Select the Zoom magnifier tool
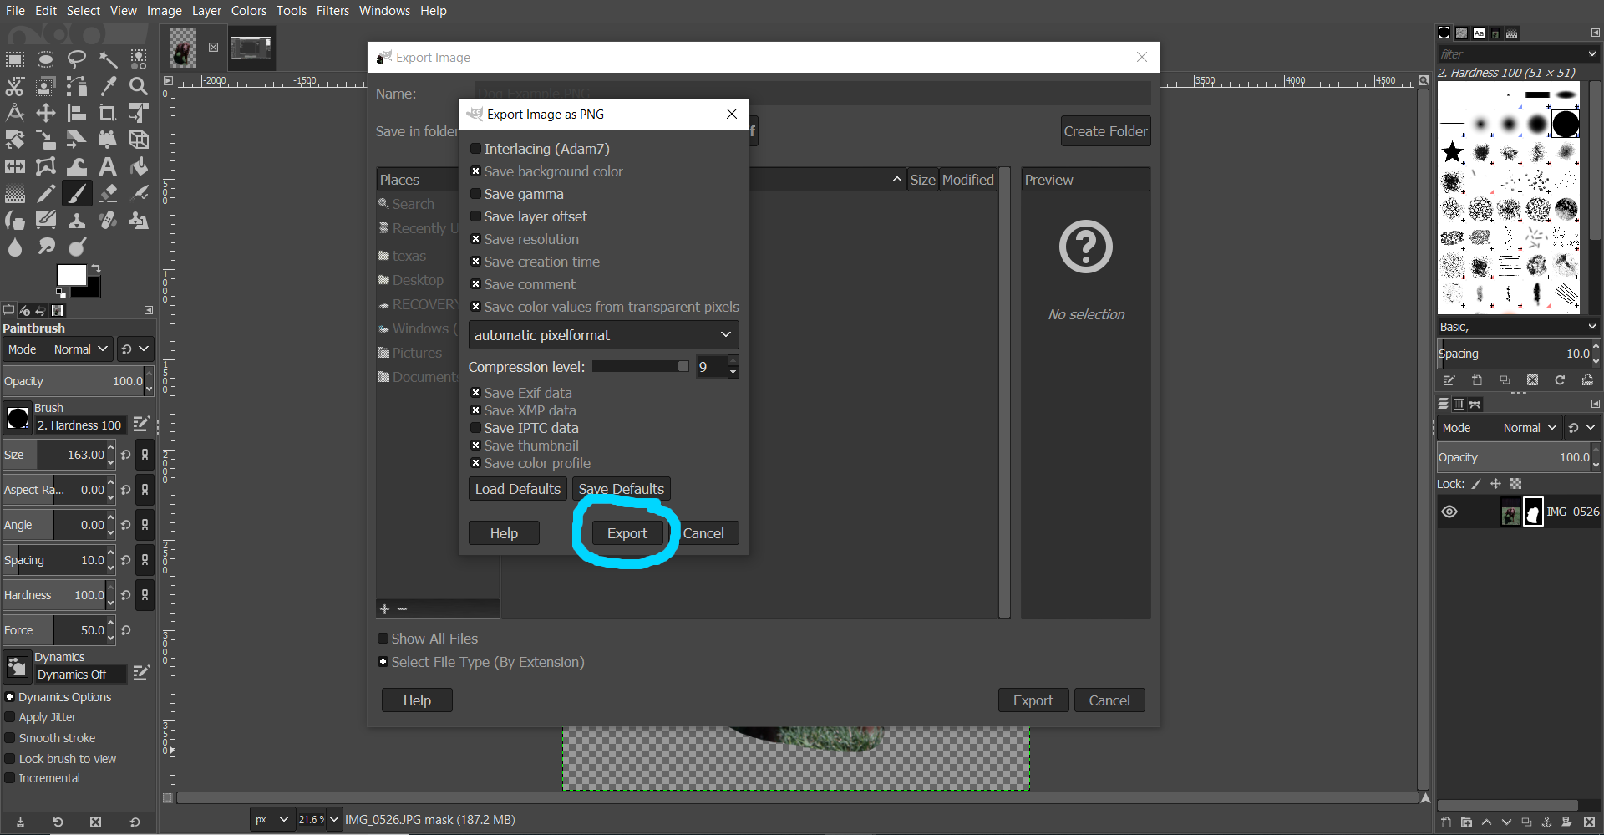Image resolution: width=1604 pixels, height=835 pixels. (x=139, y=86)
